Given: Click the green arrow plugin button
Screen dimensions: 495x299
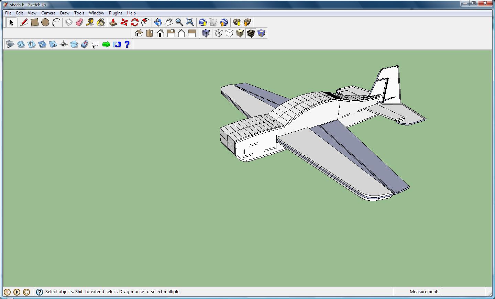Looking at the screenshot, I should (x=106, y=44).
